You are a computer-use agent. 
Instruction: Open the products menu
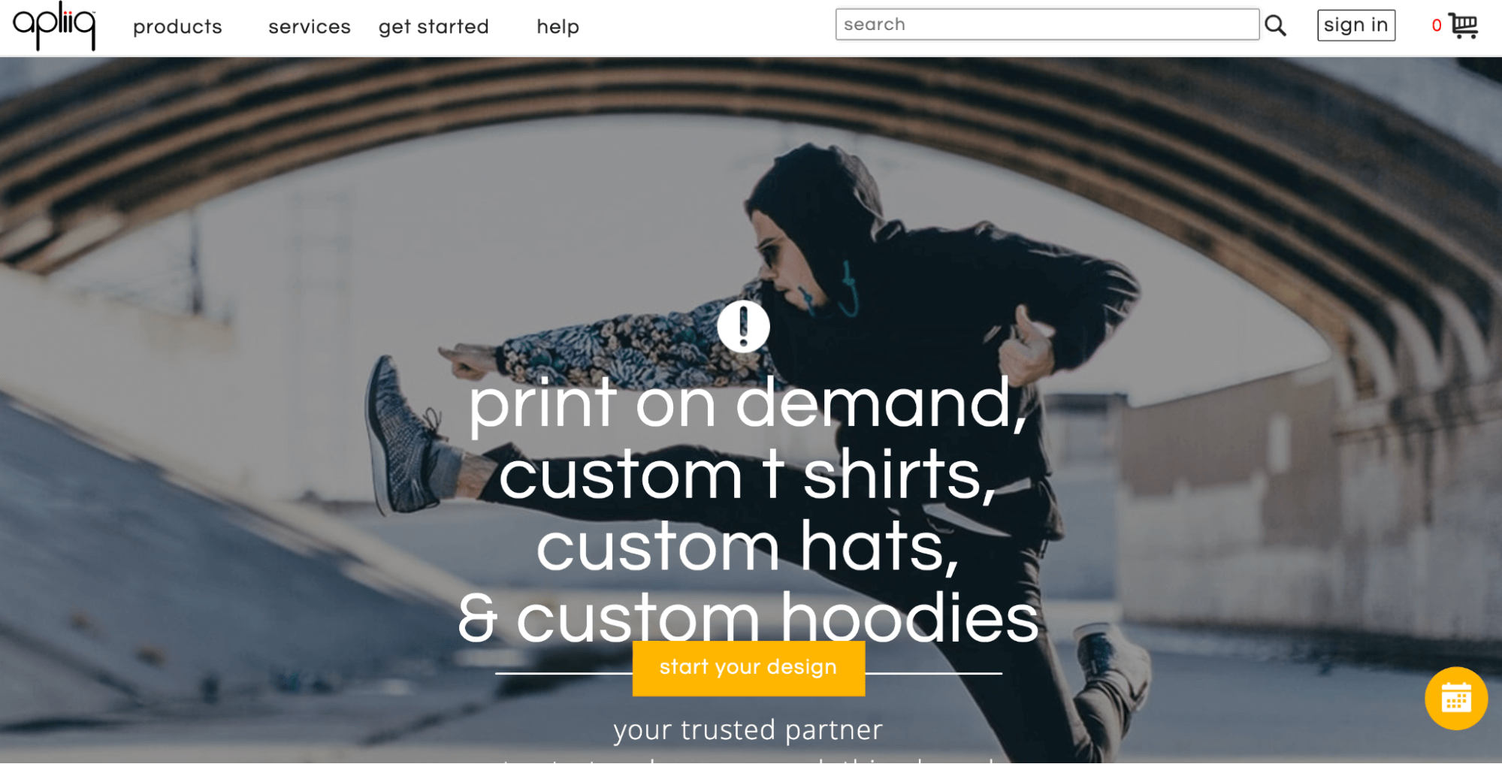177,26
